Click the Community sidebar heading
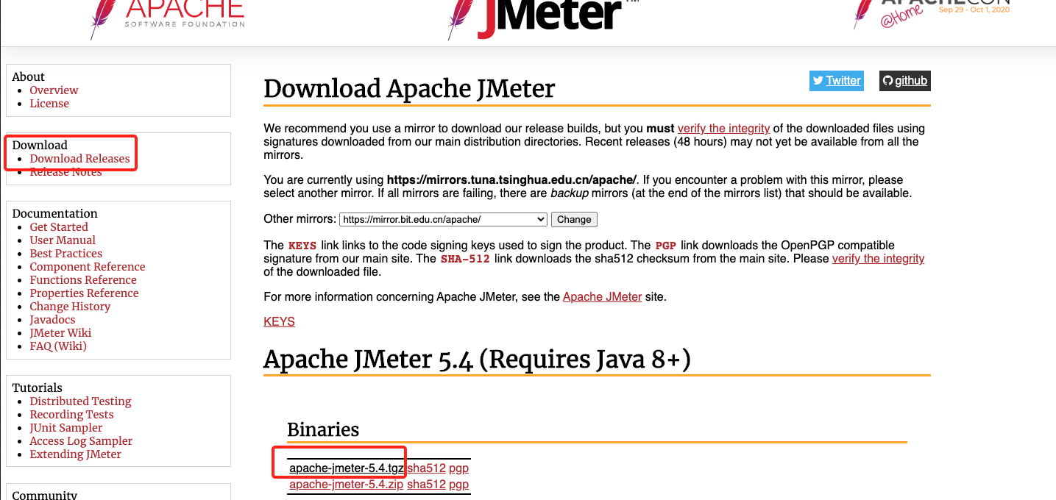Image resolution: width=1056 pixels, height=500 pixels. pos(44,495)
